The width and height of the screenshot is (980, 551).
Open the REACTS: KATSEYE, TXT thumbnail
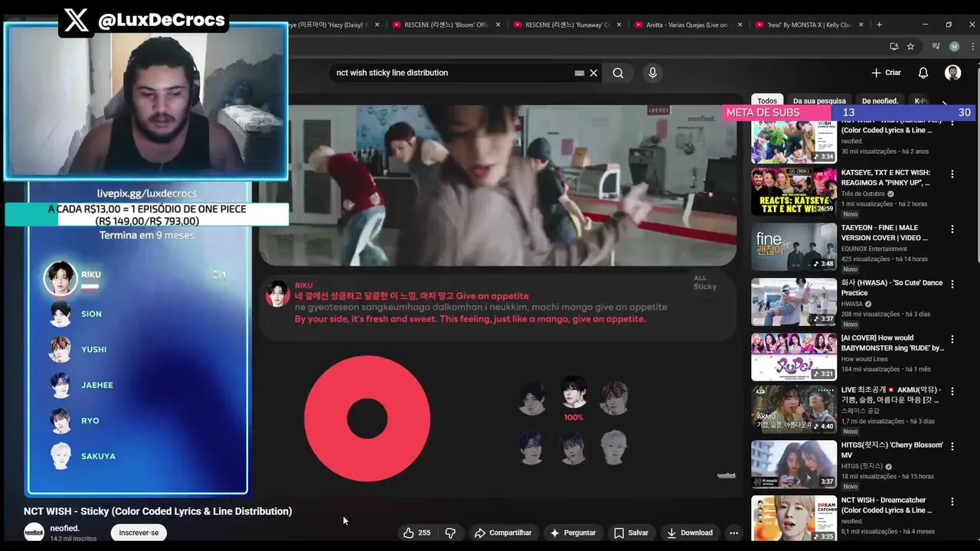[794, 192]
